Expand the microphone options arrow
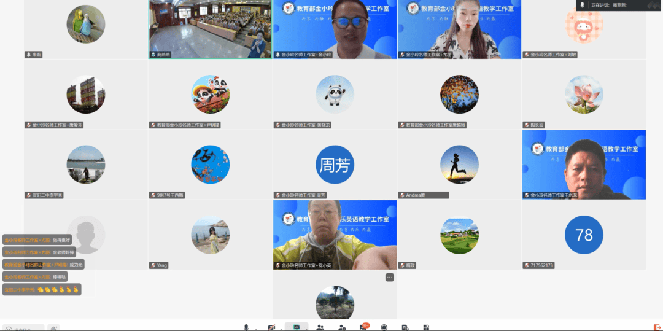 (x=256, y=329)
